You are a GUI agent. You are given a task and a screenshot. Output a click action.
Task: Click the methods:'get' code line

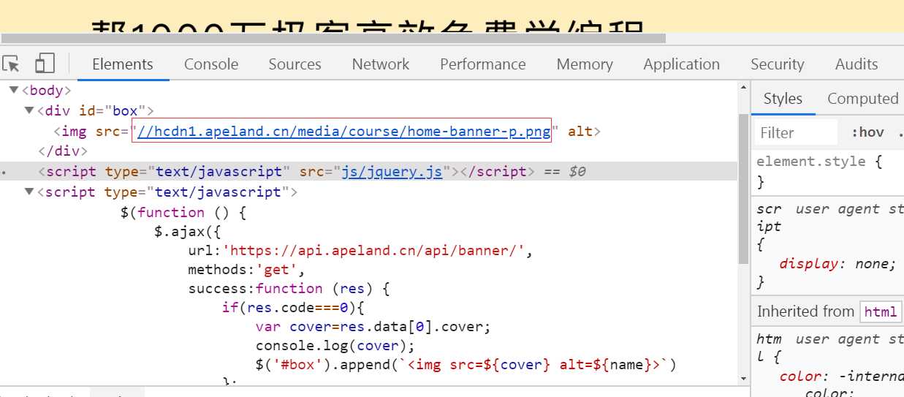(x=246, y=270)
